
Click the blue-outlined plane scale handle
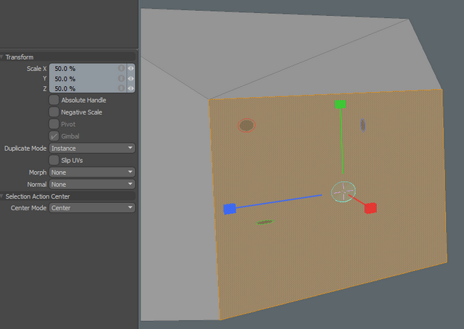(x=362, y=125)
